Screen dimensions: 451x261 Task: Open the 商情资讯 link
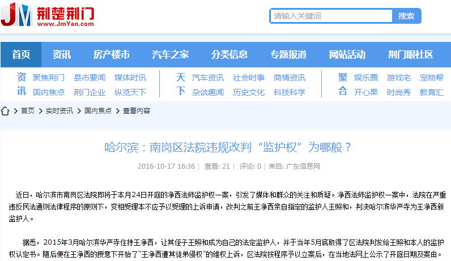[x=290, y=78]
